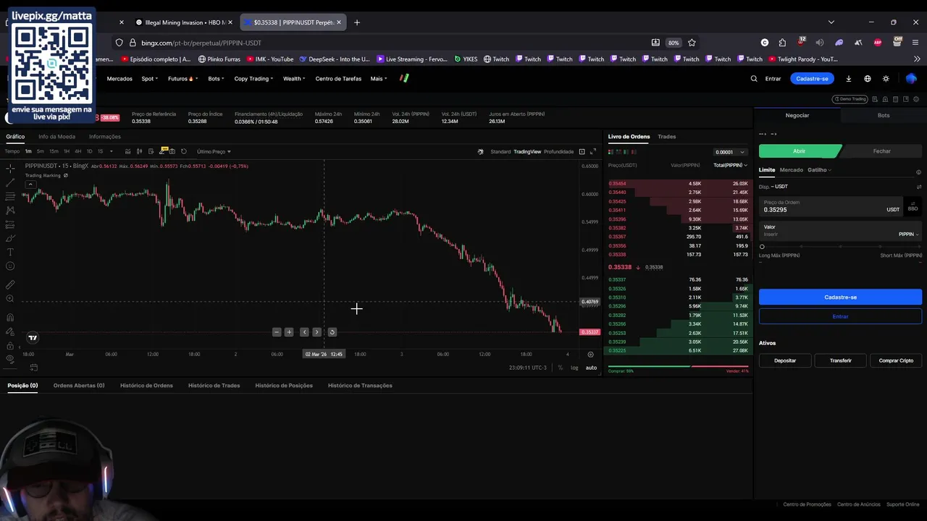Click the Entrar button in order panel

840,316
